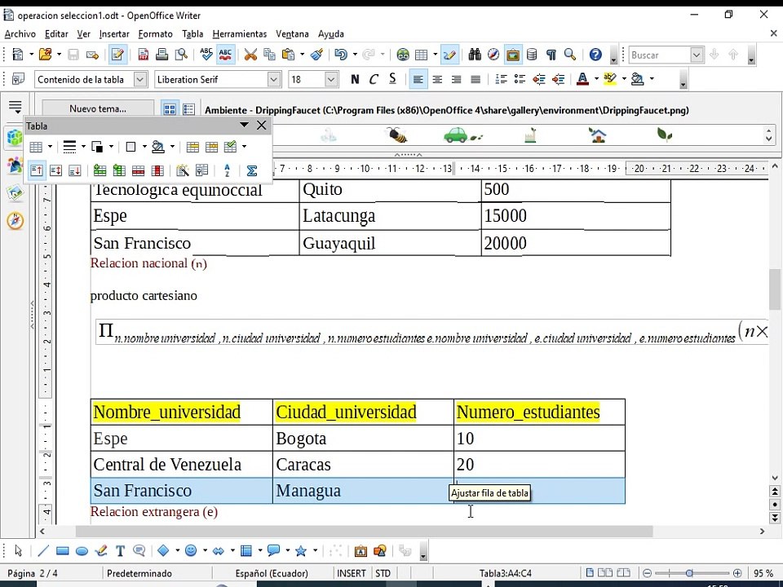Click the Text tool in drawing toolbar
783x587 pixels.
(120, 550)
